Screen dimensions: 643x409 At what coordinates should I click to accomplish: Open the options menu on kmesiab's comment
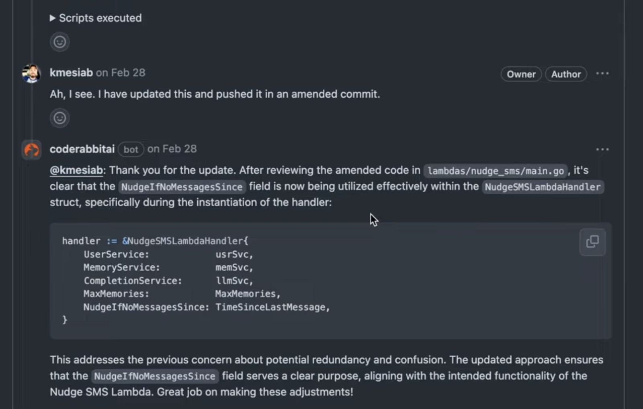pyautogui.click(x=602, y=73)
